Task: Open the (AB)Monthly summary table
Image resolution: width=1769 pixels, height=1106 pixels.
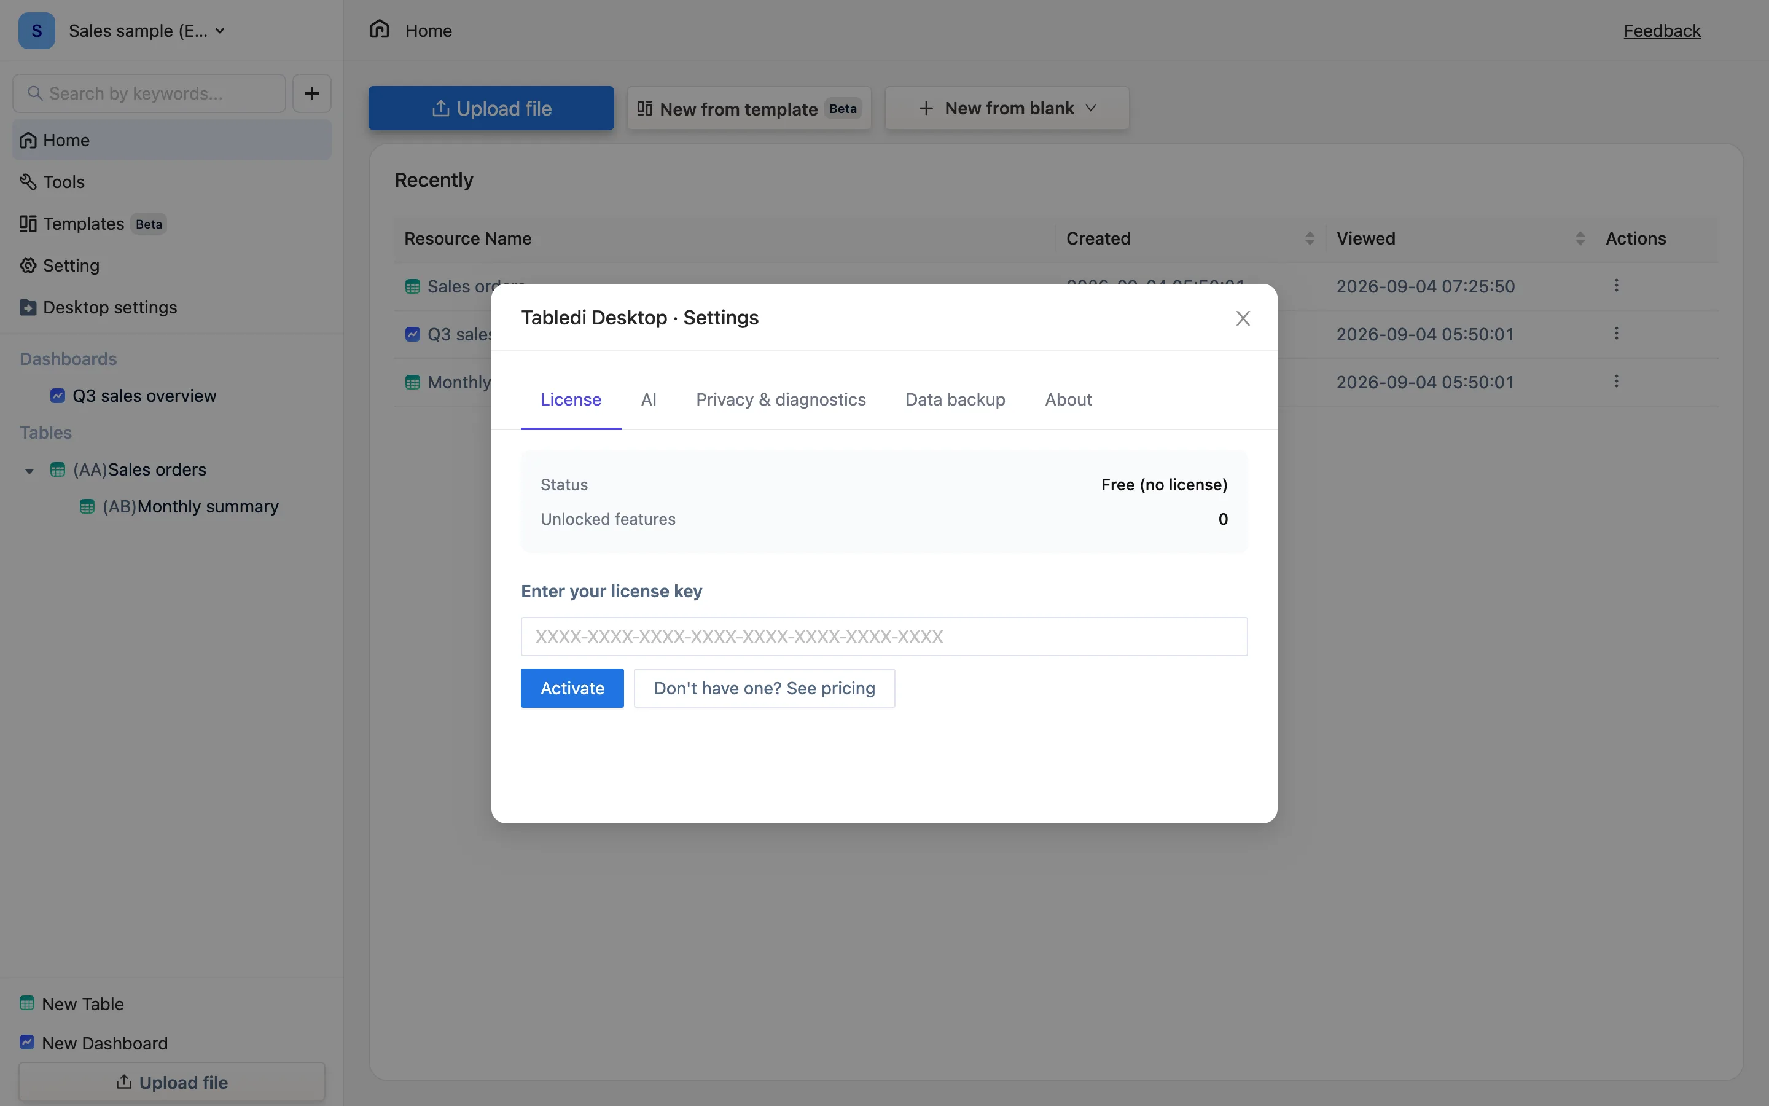Action: pyautogui.click(x=190, y=506)
